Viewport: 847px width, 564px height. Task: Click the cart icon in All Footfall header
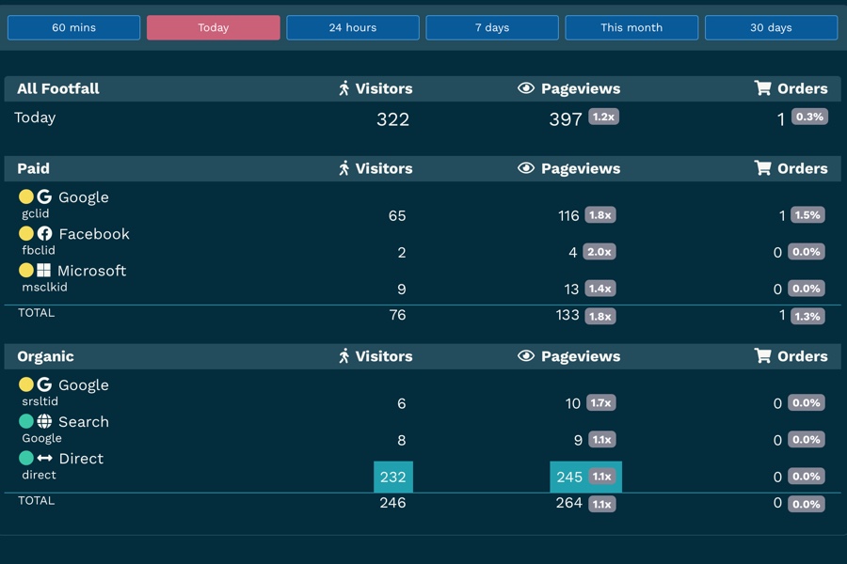762,88
